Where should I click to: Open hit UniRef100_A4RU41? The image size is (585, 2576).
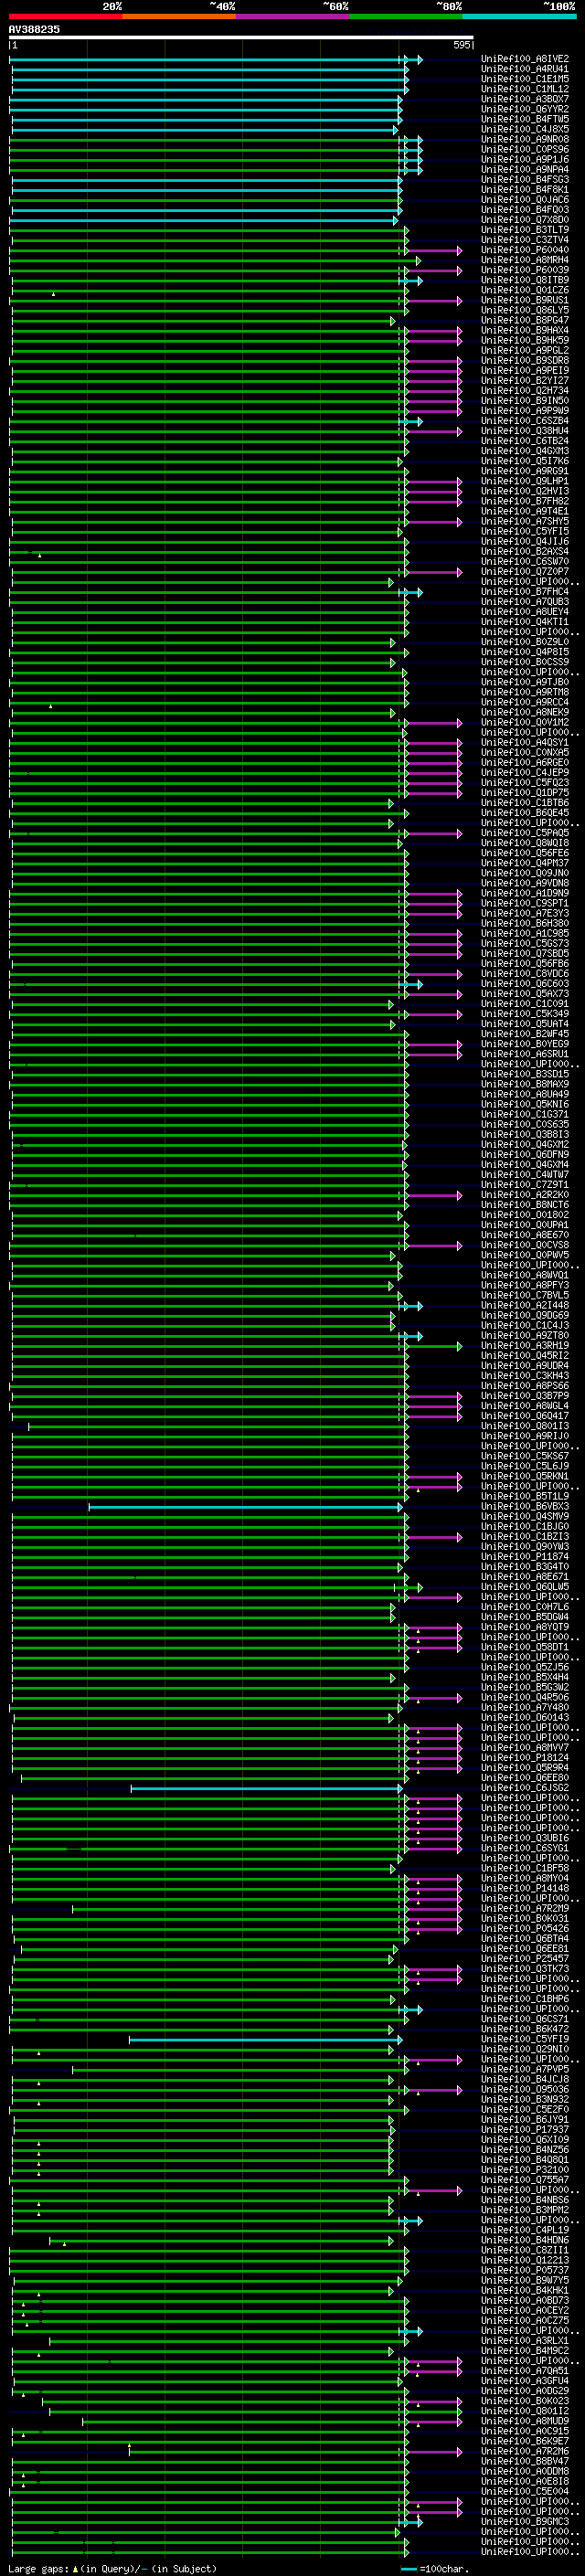tap(525, 69)
